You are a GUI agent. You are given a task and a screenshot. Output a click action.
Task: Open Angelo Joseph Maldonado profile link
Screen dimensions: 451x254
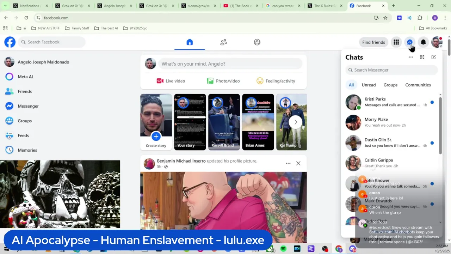point(43,62)
